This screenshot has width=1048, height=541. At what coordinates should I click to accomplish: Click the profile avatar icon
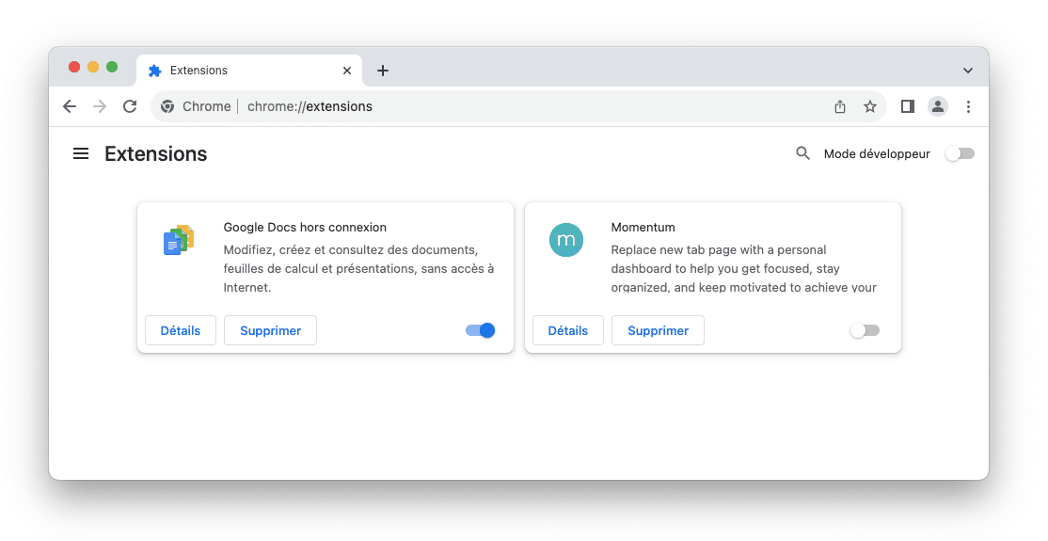pyautogui.click(x=938, y=106)
